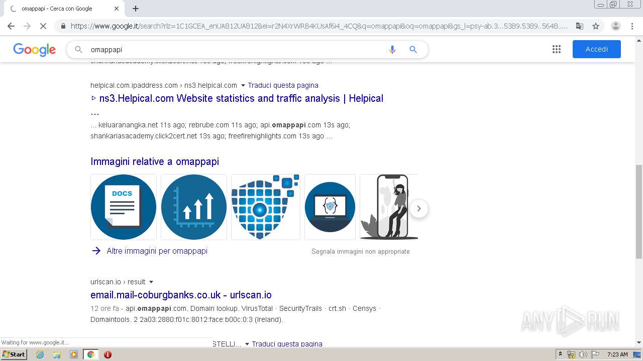Click the urlscan.io › result breadcrumb
Screen dimensions: 643x361
coord(118,282)
